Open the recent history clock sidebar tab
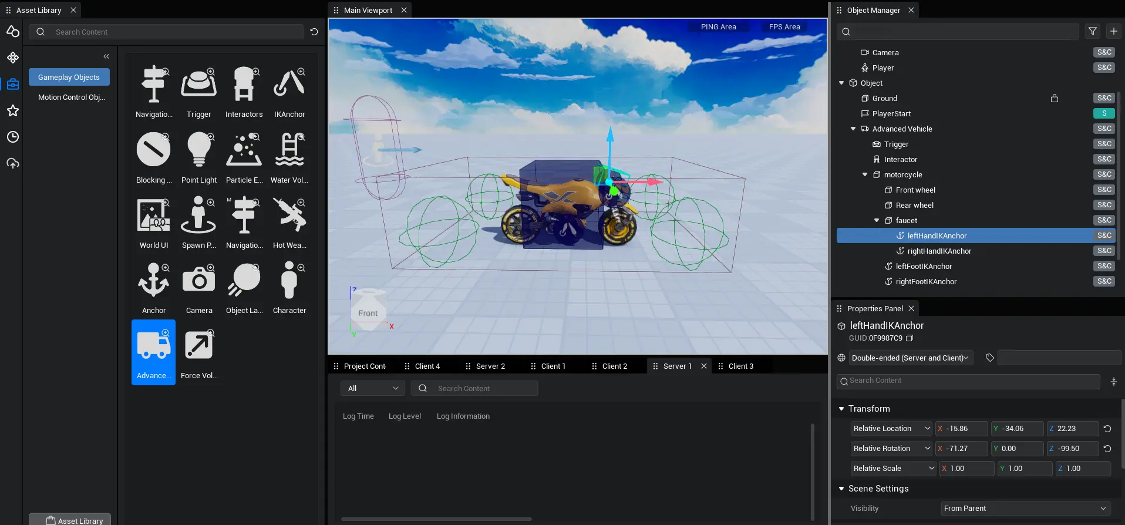 pyautogui.click(x=13, y=137)
